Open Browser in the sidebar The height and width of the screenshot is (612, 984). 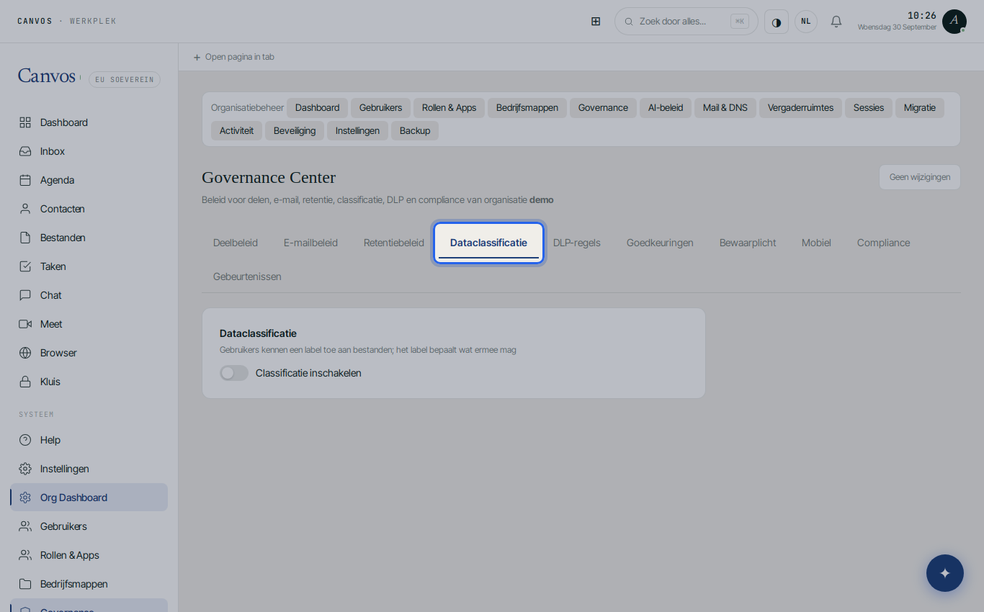[x=89, y=353]
